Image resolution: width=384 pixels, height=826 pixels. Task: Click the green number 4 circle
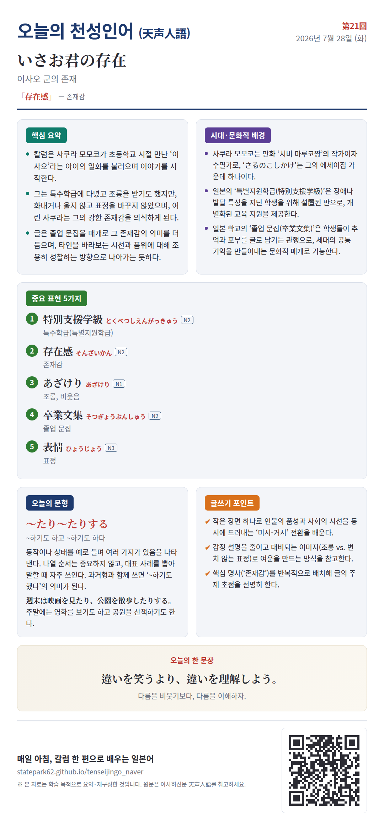(x=32, y=414)
